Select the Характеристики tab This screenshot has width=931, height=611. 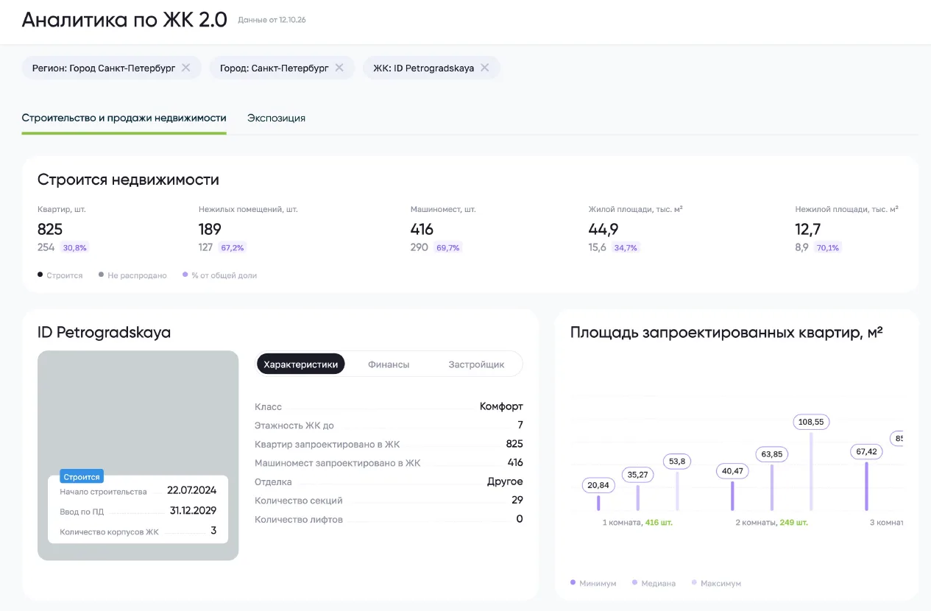click(x=300, y=364)
